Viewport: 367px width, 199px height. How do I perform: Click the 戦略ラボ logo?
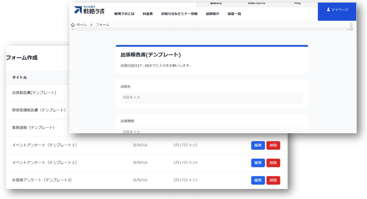[x=89, y=10]
